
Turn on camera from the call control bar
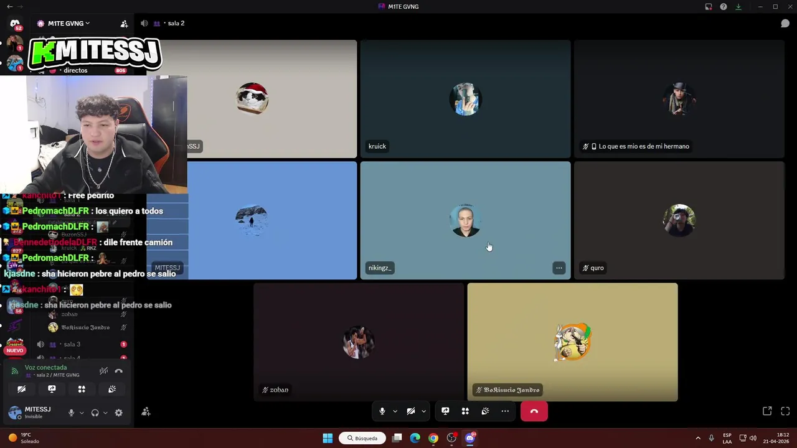[411, 411]
